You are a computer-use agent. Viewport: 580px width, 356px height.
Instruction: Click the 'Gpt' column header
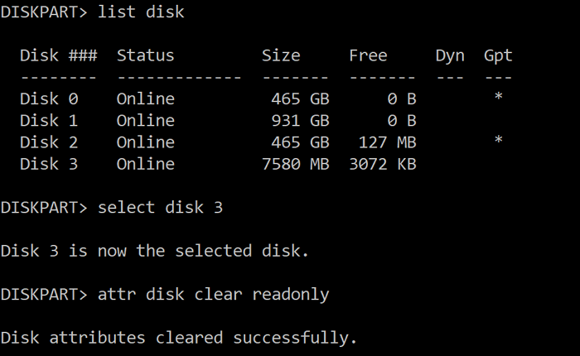[498, 55]
